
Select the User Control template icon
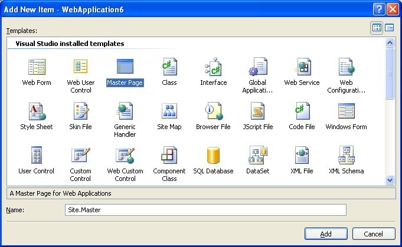(x=37, y=155)
